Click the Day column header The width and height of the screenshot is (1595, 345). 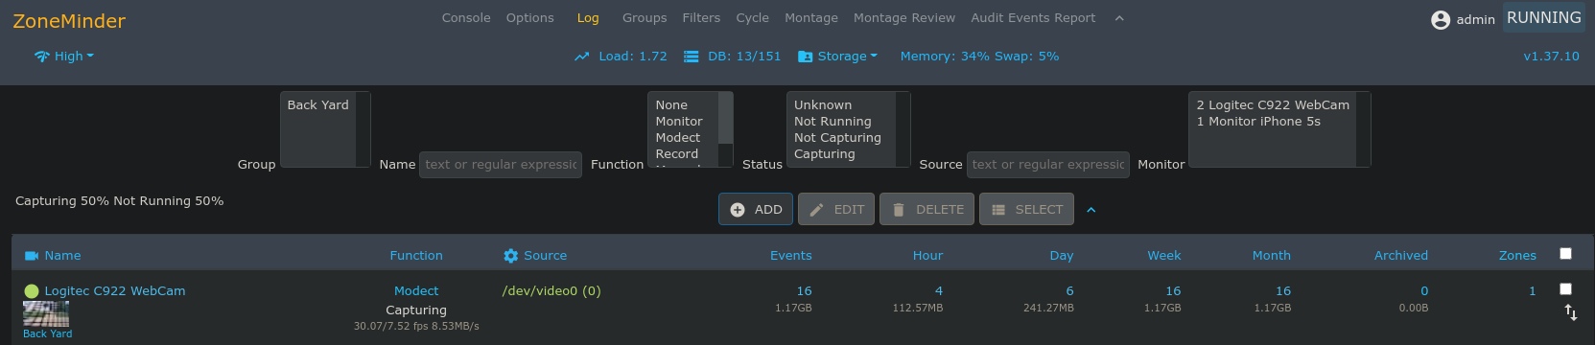[x=1062, y=256]
